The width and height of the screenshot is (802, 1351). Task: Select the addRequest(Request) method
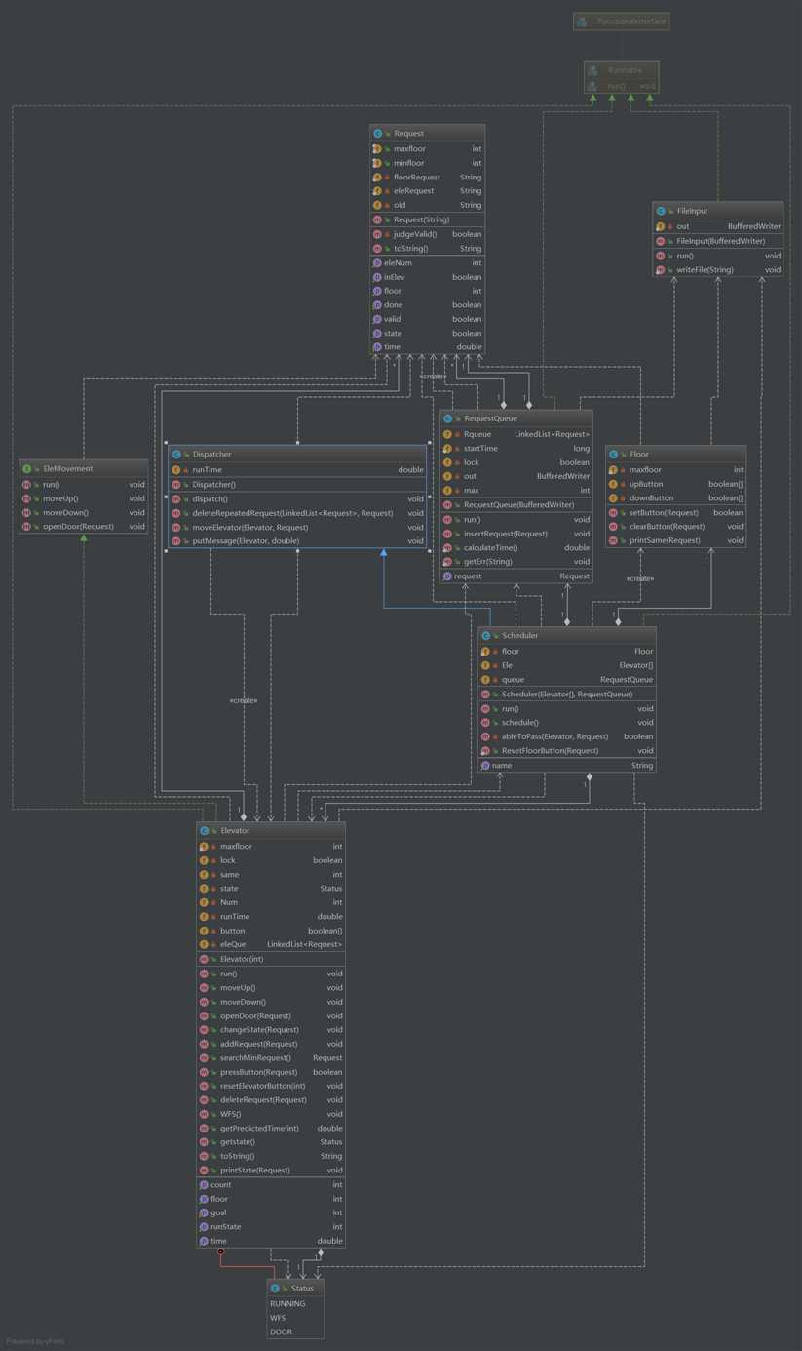[271, 1044]
